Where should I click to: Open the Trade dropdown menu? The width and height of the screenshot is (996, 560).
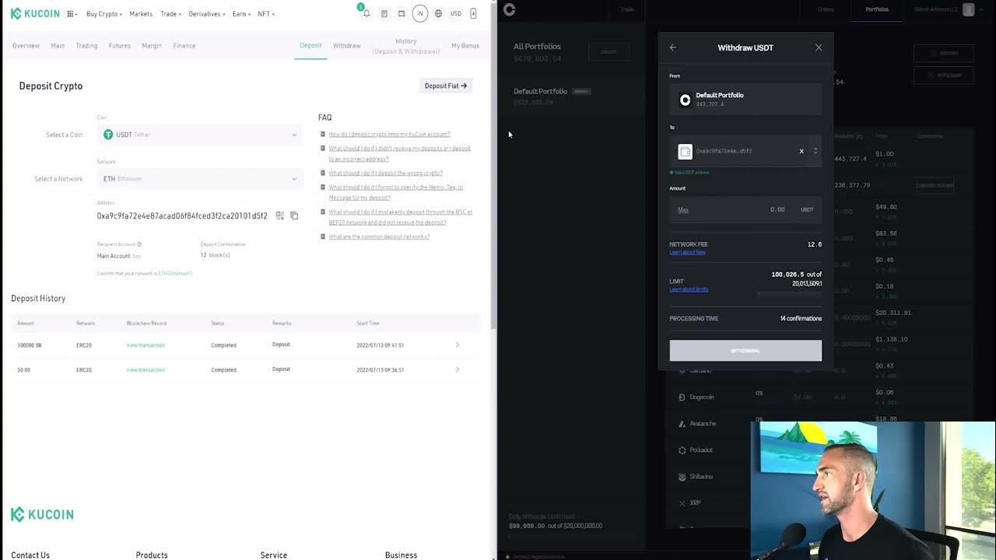tap(170, 14)
